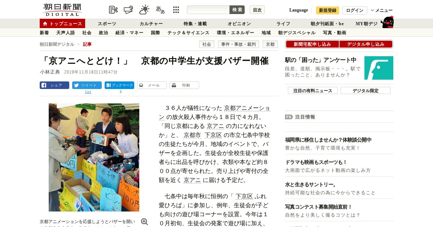Select 新着 in the sub navigation
The image size is (433, 227).
44,33
